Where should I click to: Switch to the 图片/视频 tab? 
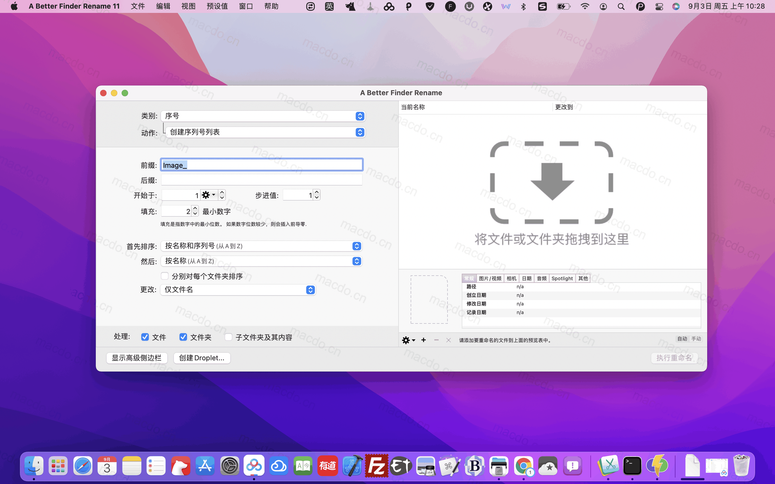[490, 278]
